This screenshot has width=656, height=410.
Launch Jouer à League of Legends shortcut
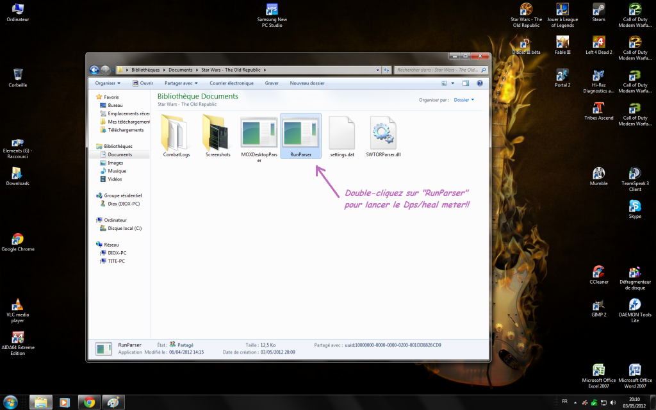click(562, 15)
